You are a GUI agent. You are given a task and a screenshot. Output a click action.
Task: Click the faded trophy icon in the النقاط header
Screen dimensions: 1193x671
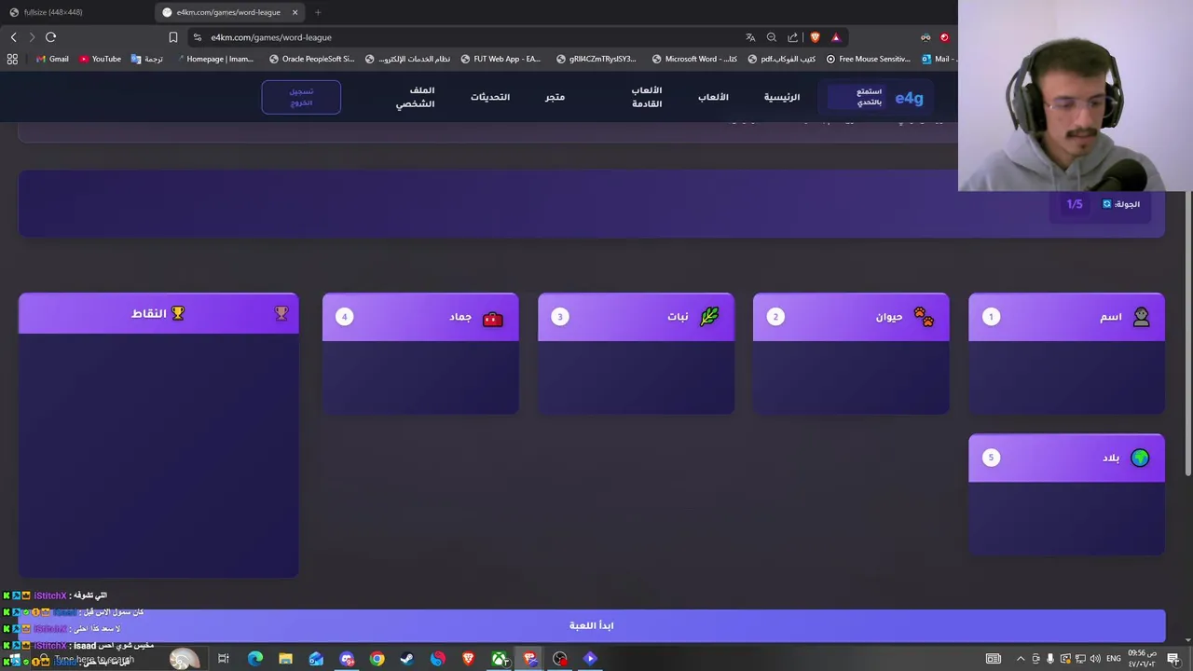(281, 313)
